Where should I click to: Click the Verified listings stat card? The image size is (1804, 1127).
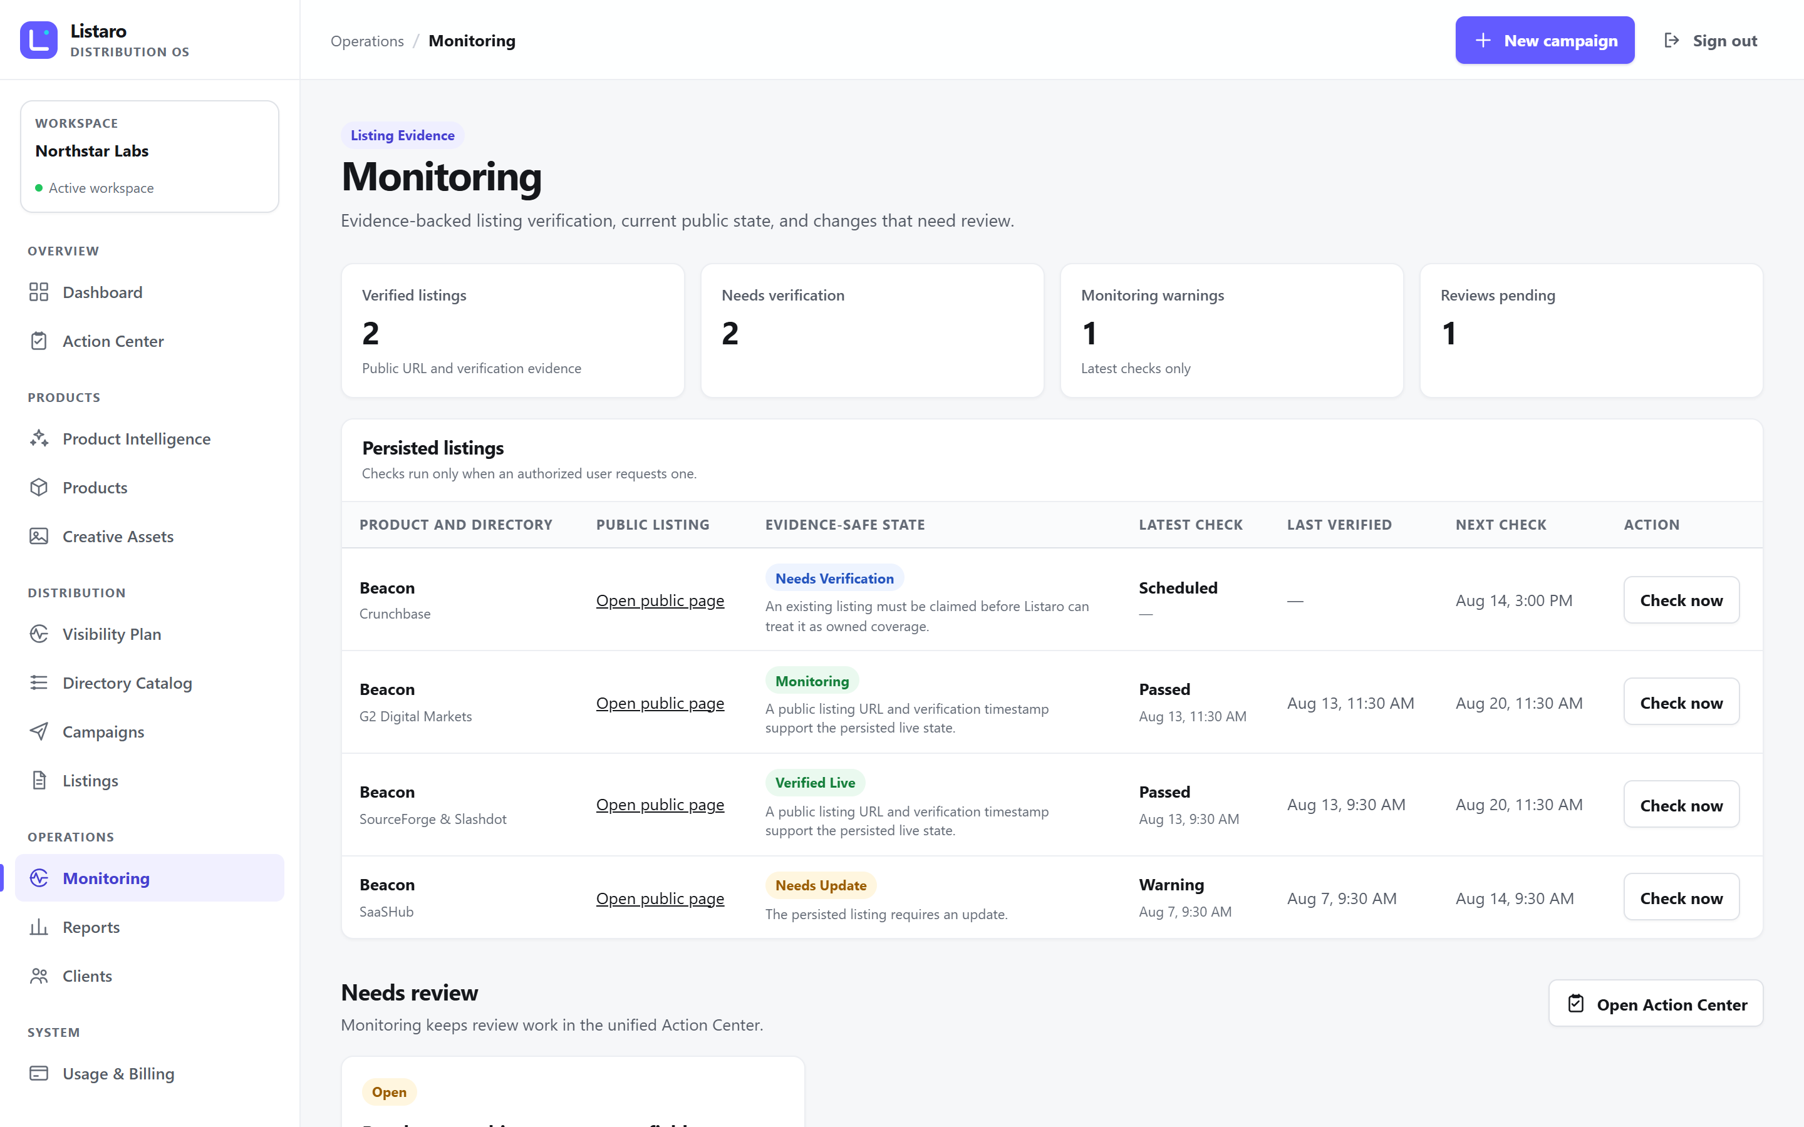[512, 330]
